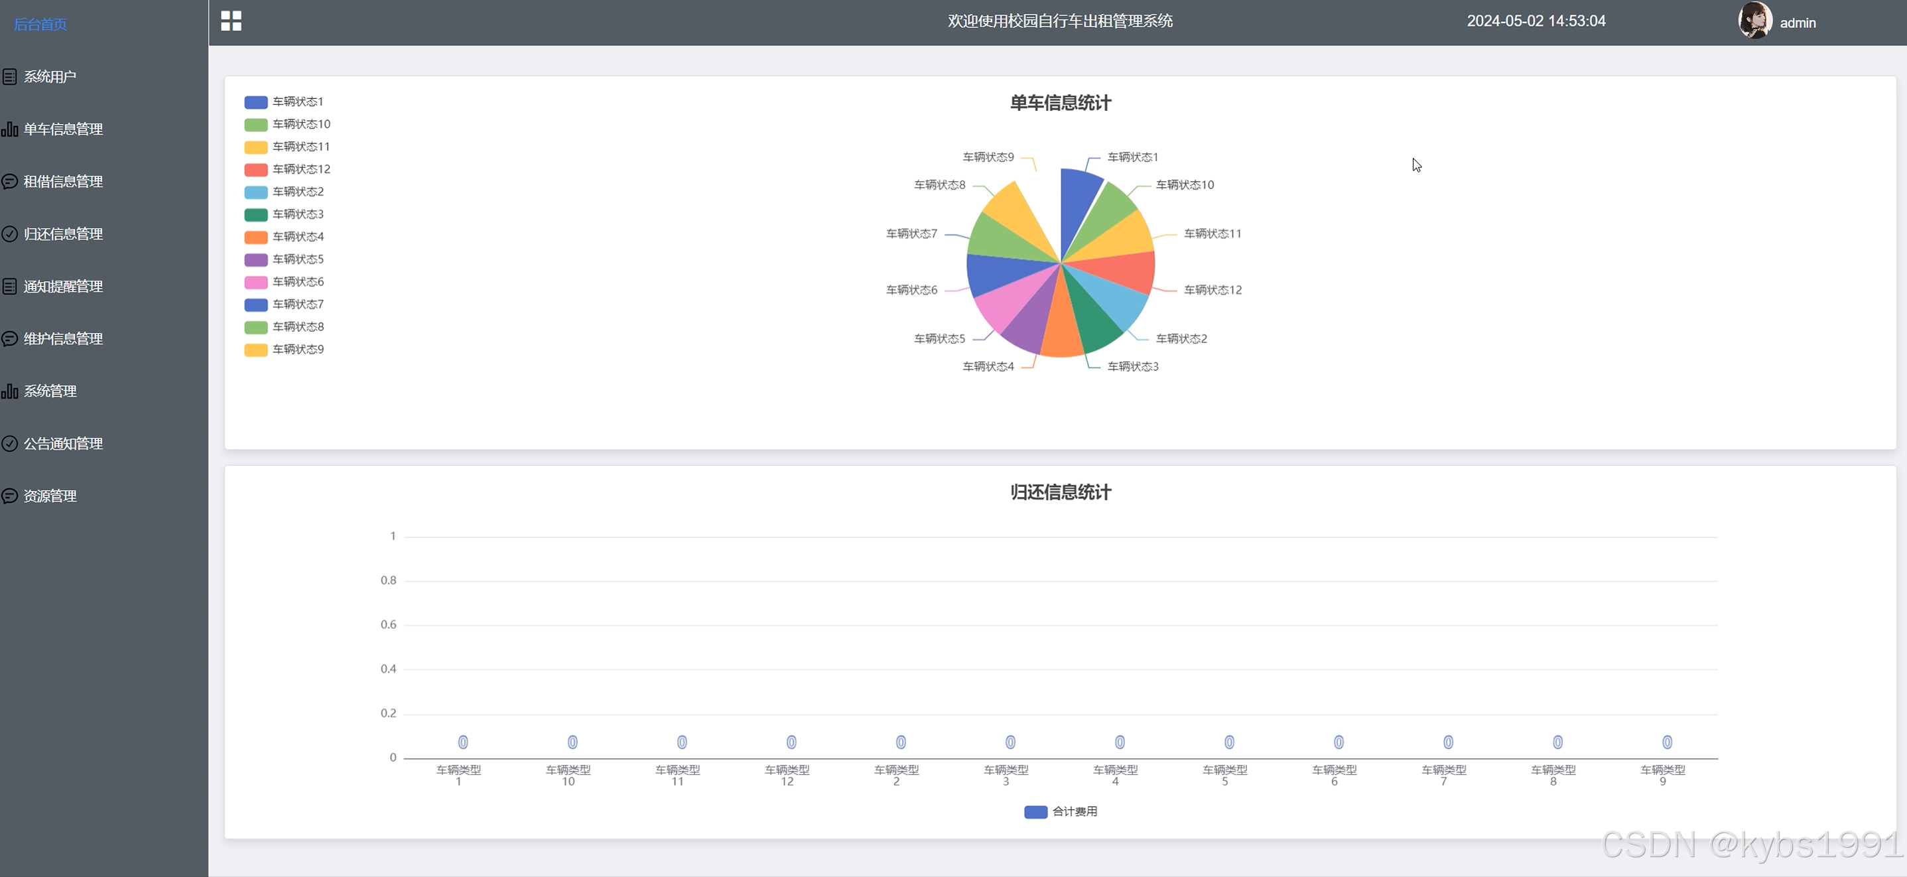Click the 单车信息管理 bar chart icon
Image resolution: width=1907 pixels, height=877 pixels.
pos(10,129)
